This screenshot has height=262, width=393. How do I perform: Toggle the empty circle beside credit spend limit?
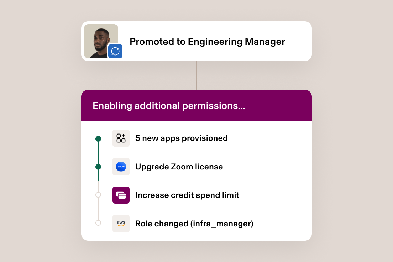tap(98, 195)
